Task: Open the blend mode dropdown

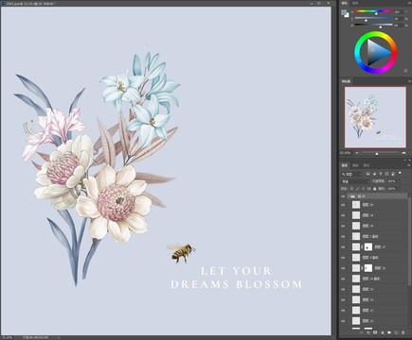Action: [355, 181]
